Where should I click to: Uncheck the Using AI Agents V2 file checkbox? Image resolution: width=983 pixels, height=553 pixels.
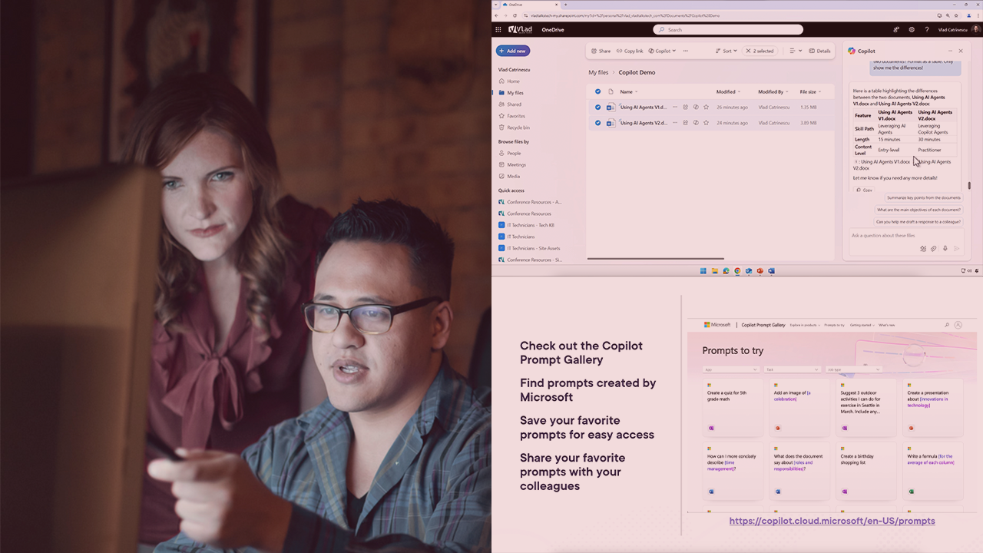coord(598,123)
